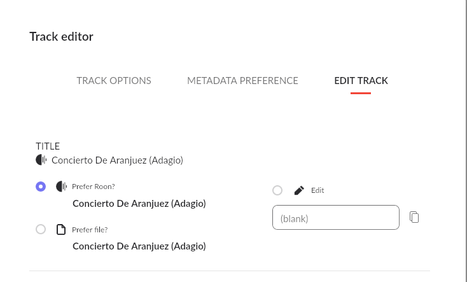Screen dimensions: 467x282
Task: Select the Prefer file radio button
Action: (41, 229)
